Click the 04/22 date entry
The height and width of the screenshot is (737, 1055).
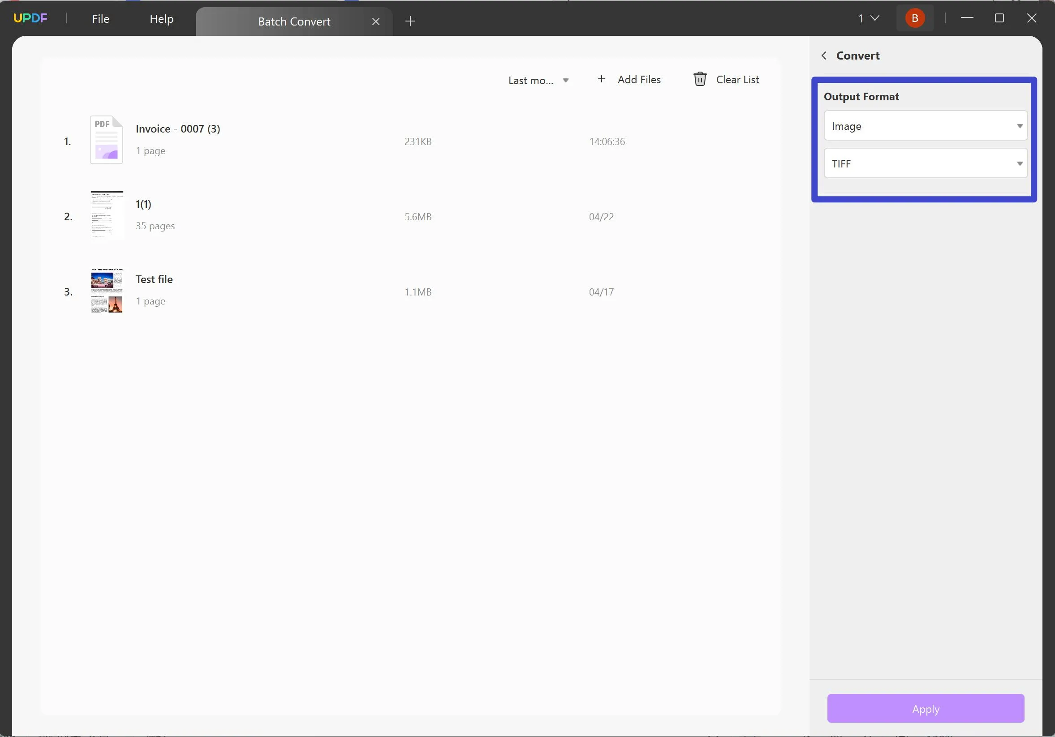point(601,217)
